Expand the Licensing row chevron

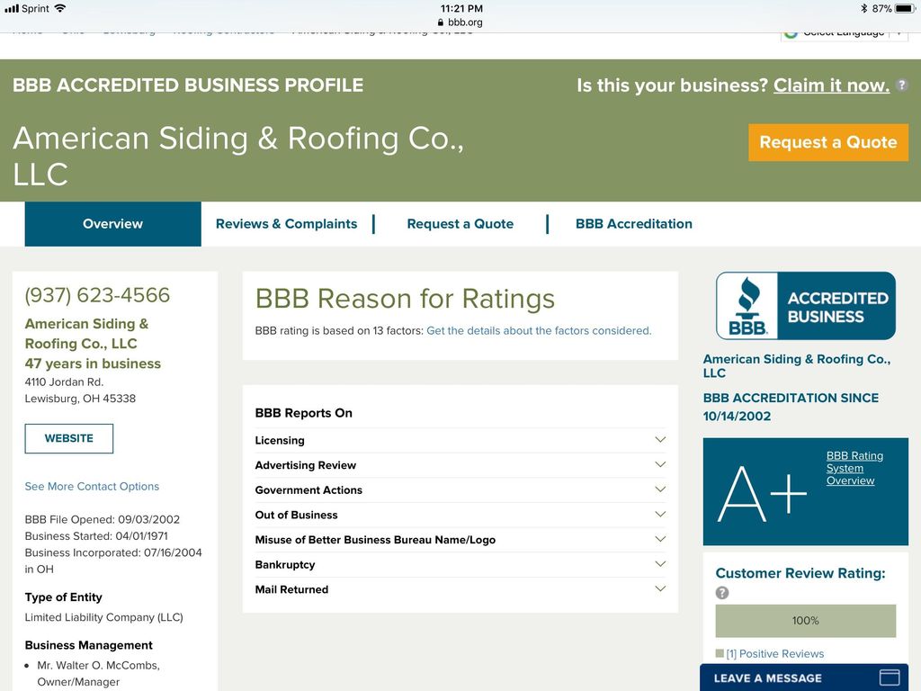pos(660,439)
